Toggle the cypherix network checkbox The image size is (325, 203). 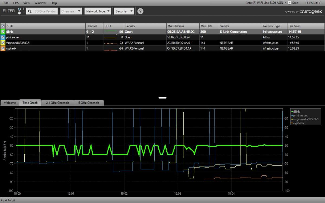tap(3, 48)
